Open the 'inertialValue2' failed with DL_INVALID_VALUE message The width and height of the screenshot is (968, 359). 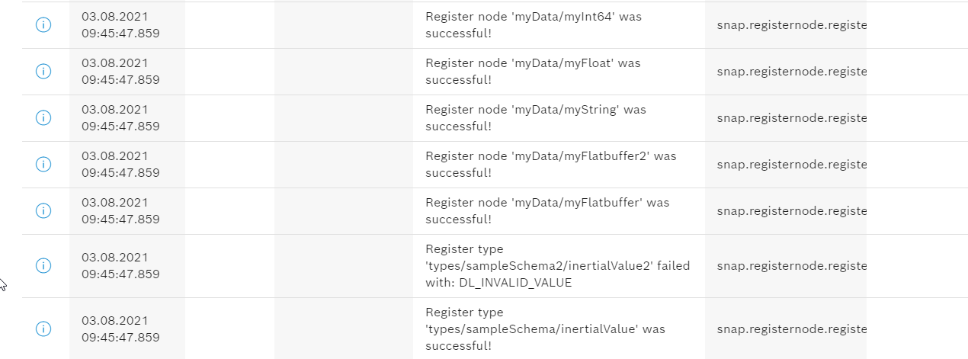pyautogui.click(x=557, y=265)
